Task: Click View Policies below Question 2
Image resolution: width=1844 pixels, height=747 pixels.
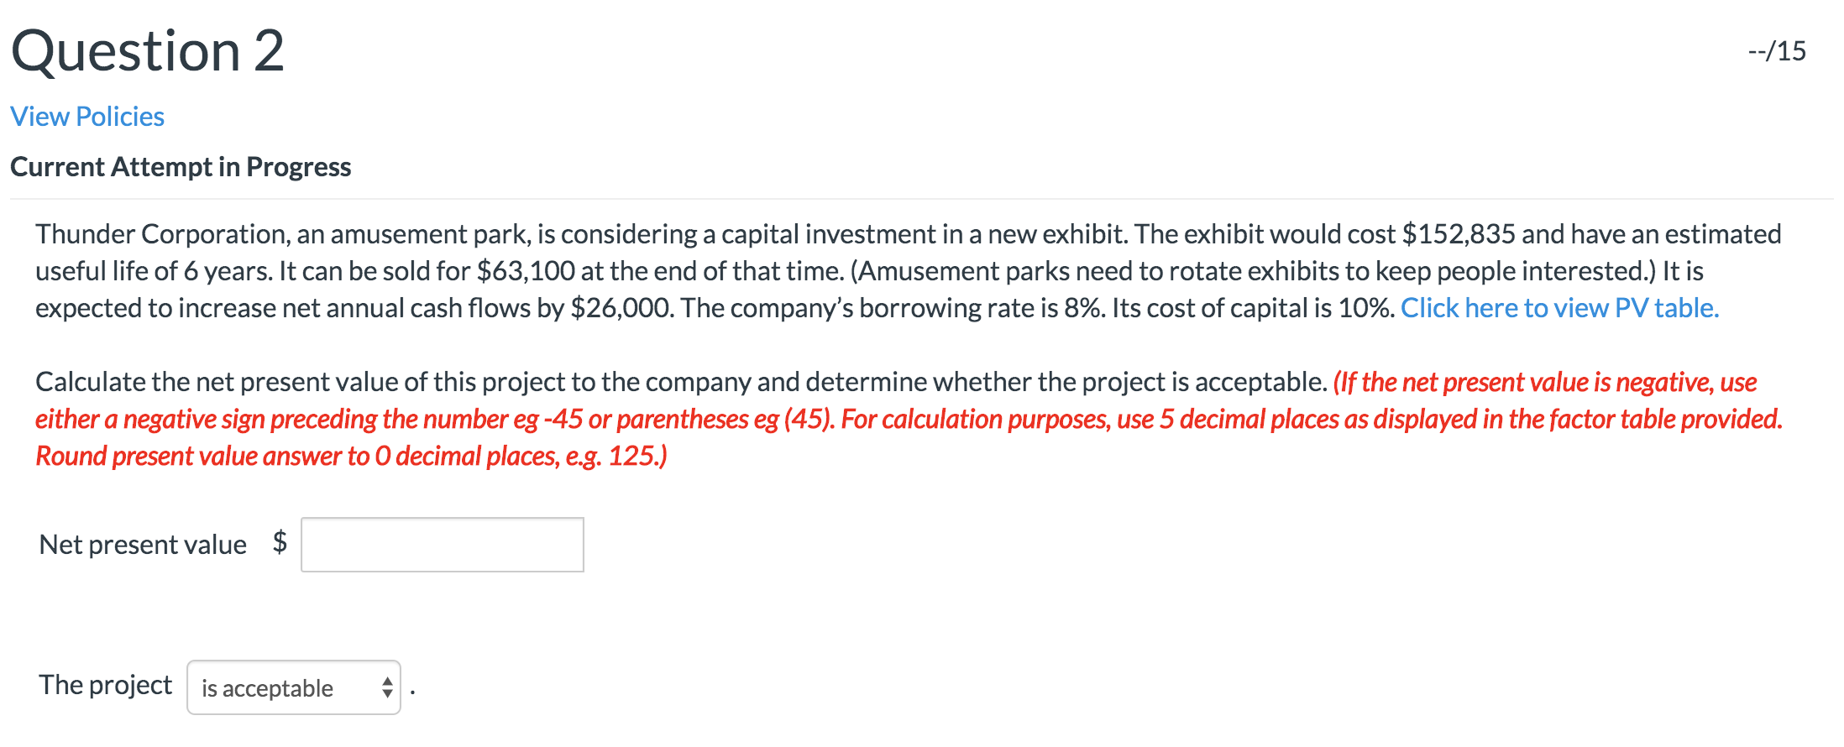Action: [x=86, y=116]
